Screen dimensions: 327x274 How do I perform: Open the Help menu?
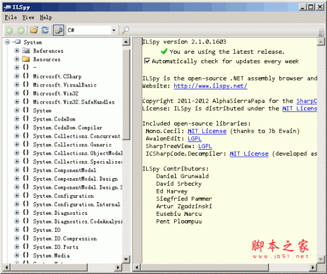point(45,18)
